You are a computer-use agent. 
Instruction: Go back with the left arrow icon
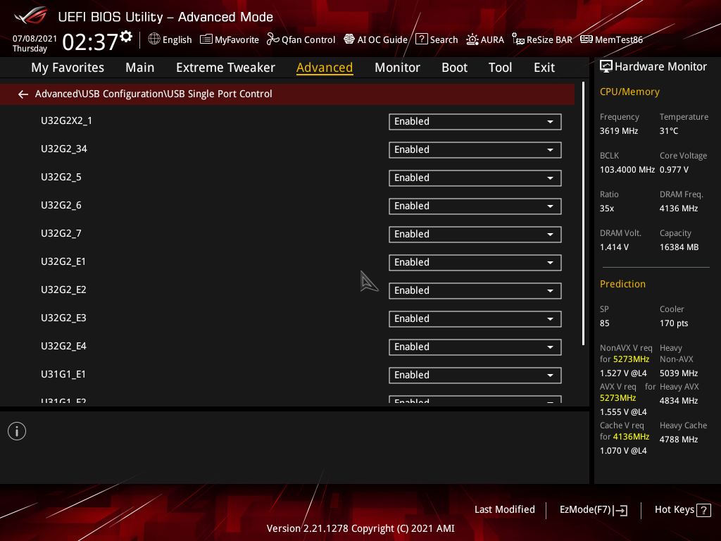[x=23, y=94]
